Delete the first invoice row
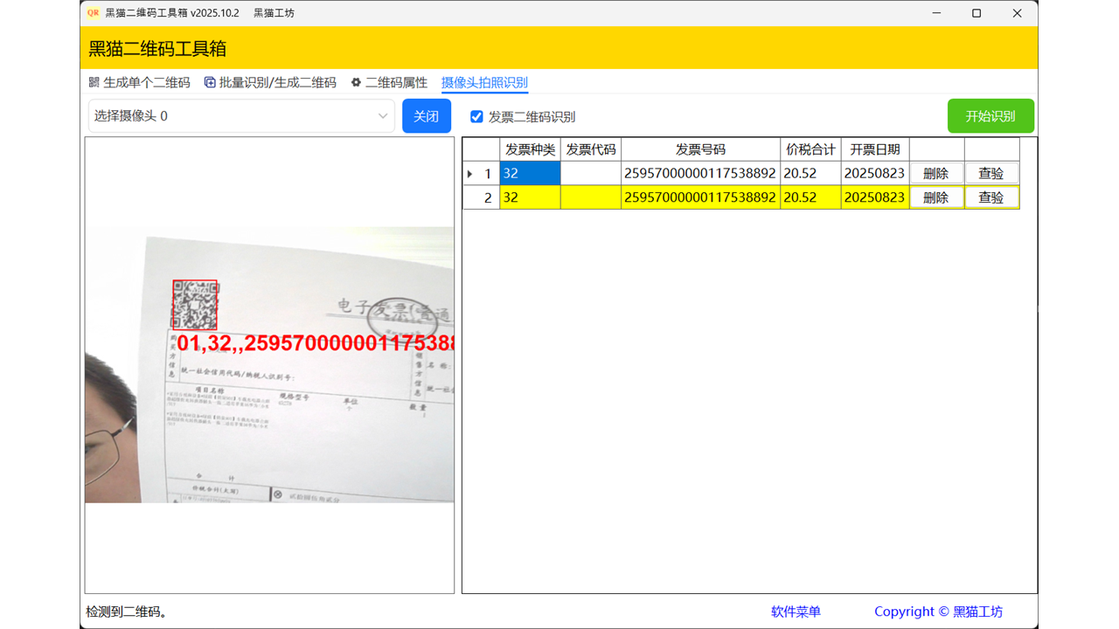Viewport: 1119px width, 629px height. pyautogui.click(x=935, y=174)
